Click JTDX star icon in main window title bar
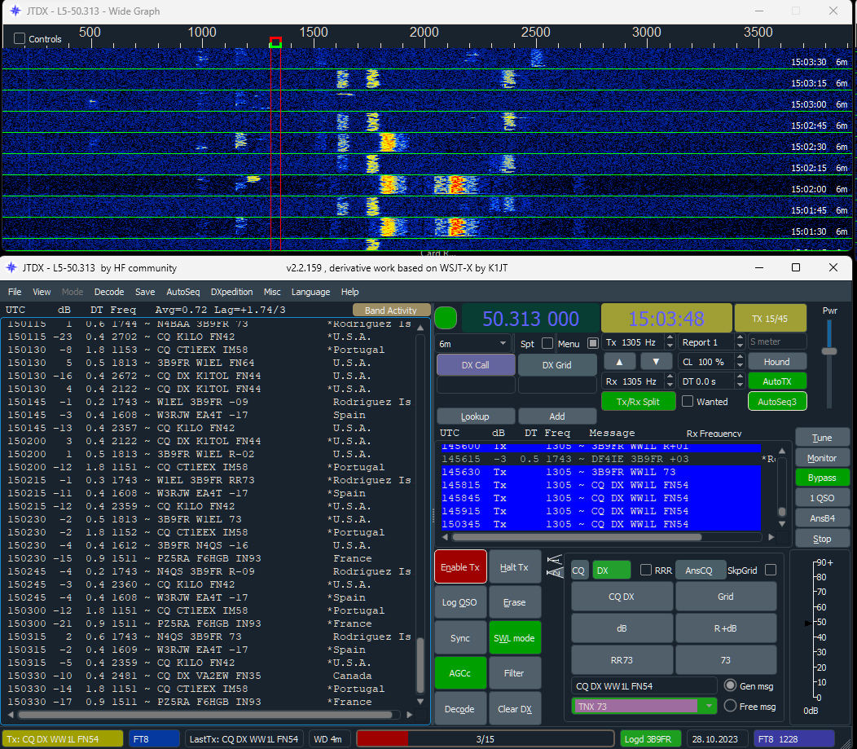 pyautogui.click(x=11, y=267)
